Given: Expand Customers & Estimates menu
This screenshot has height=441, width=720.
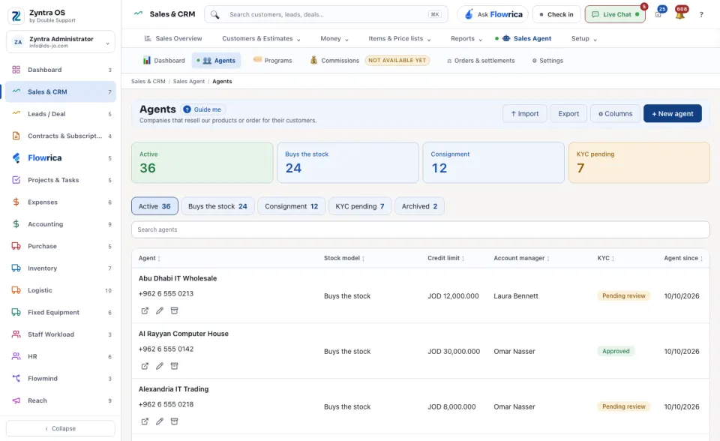Looking at the screenshot, I should (261, 38).
